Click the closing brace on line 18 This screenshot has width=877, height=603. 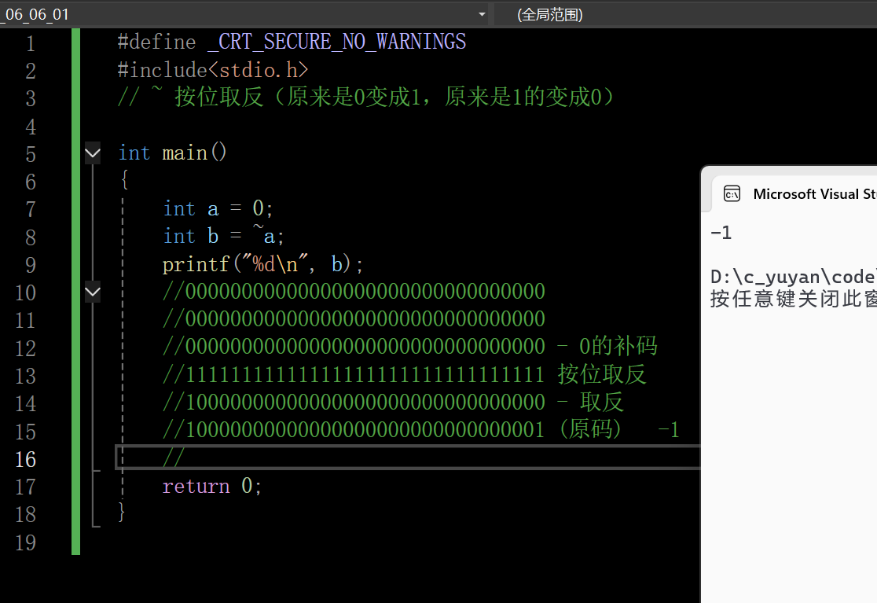click(x=121, y=512)
